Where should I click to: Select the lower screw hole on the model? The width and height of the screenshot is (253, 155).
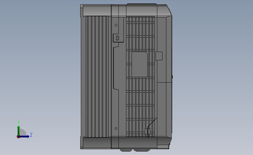[x=116, y=129]
